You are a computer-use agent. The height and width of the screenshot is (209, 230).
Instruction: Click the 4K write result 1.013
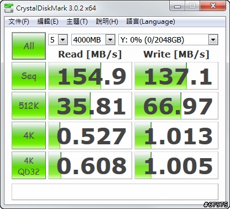tap(176, 135)
